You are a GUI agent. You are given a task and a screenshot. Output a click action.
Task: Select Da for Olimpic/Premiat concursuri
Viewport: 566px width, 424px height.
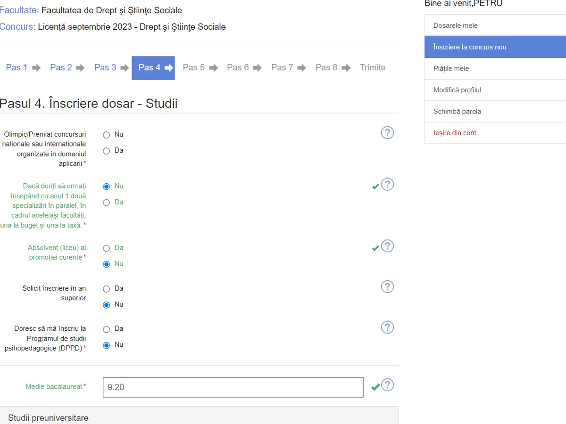(107, 151)
